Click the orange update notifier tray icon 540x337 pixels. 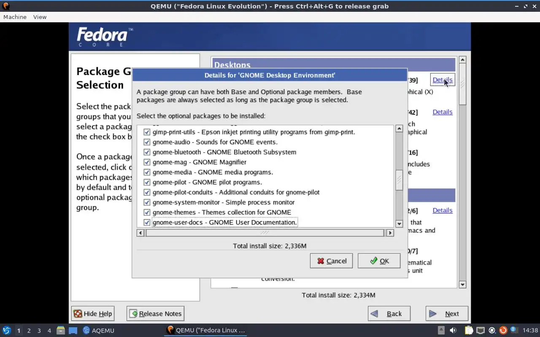503,330
